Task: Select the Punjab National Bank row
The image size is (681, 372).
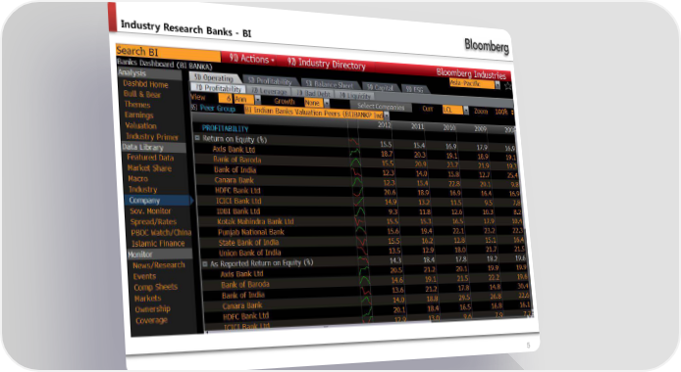Action: point(360,232)
